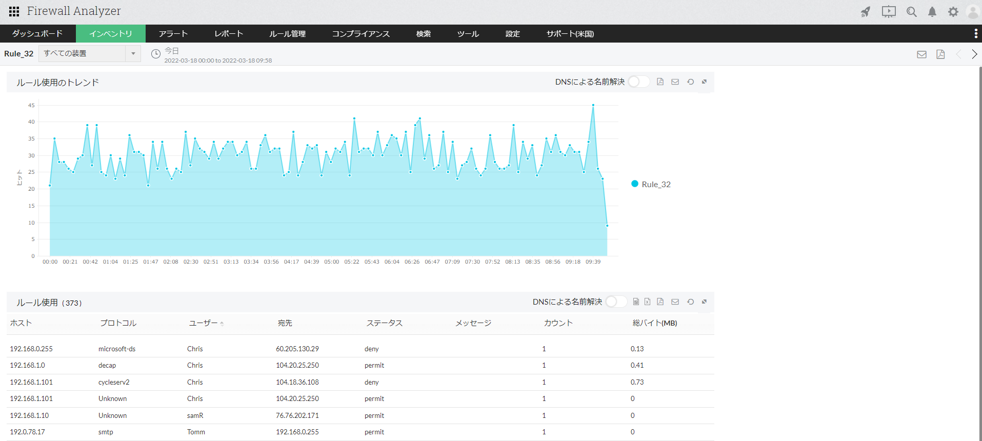Export the rule usage table as CSV
The height and width of the screenshot is (441, 982).
pos(636,302)
